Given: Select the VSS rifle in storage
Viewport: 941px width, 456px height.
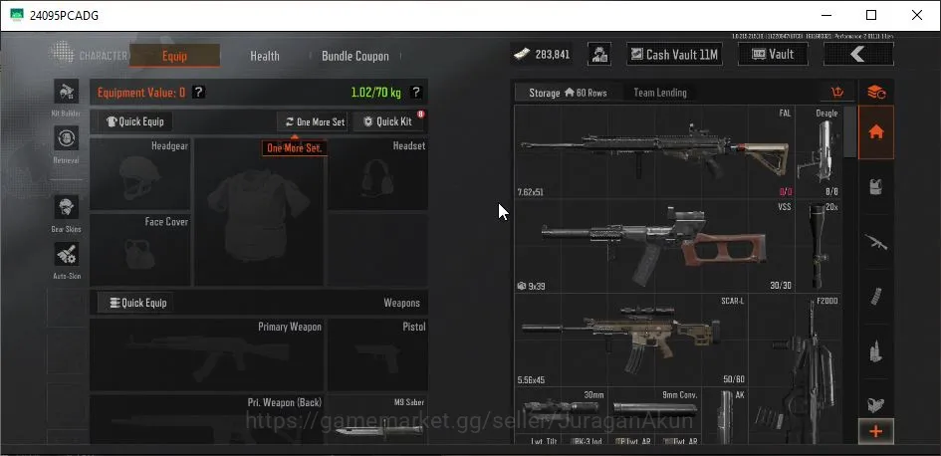Looking at the screenshot, I should [x=655, y=246].
